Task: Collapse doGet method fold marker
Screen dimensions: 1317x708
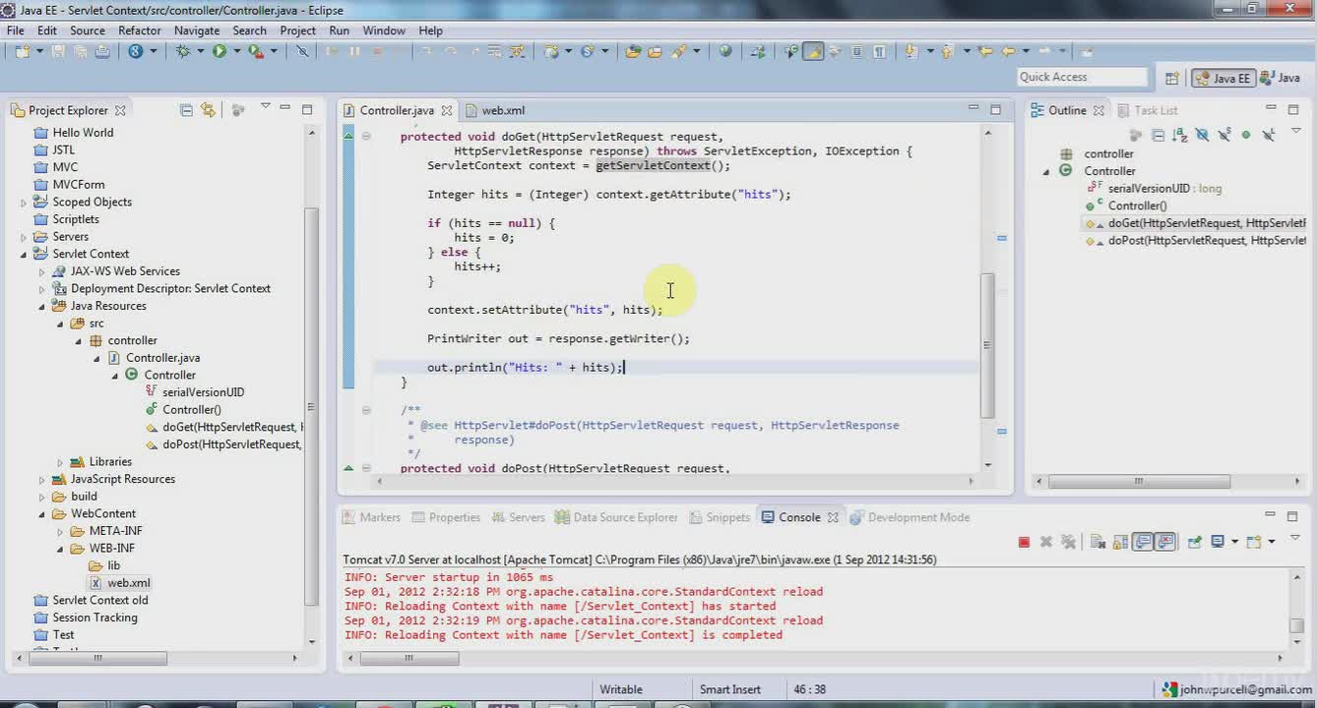Action: (x=366, y=137)
